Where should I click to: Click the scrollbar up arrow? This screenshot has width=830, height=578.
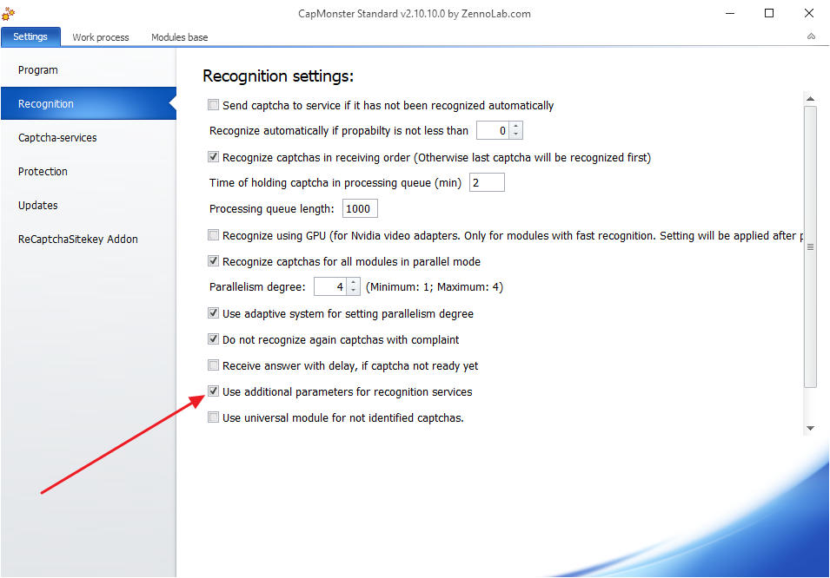click(x=810, y=99)
